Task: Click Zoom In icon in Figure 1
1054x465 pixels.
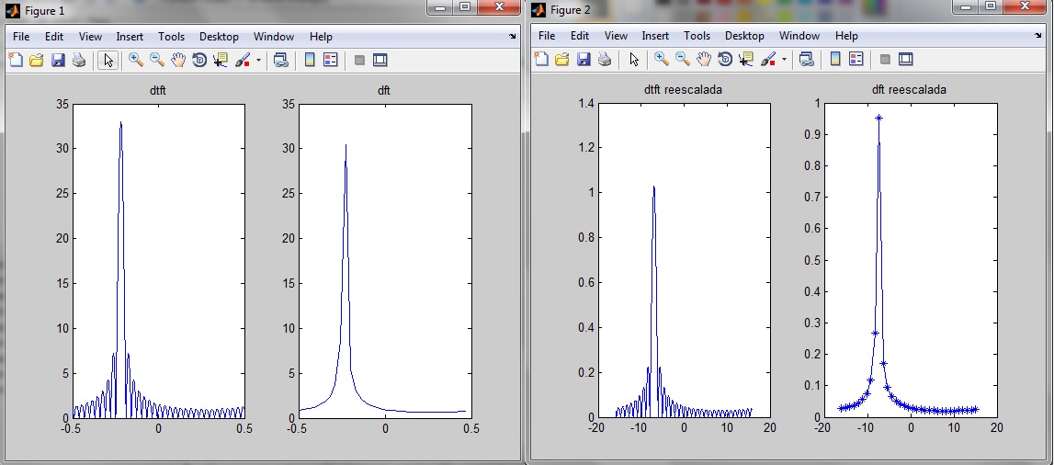Action: pos(135,60)
